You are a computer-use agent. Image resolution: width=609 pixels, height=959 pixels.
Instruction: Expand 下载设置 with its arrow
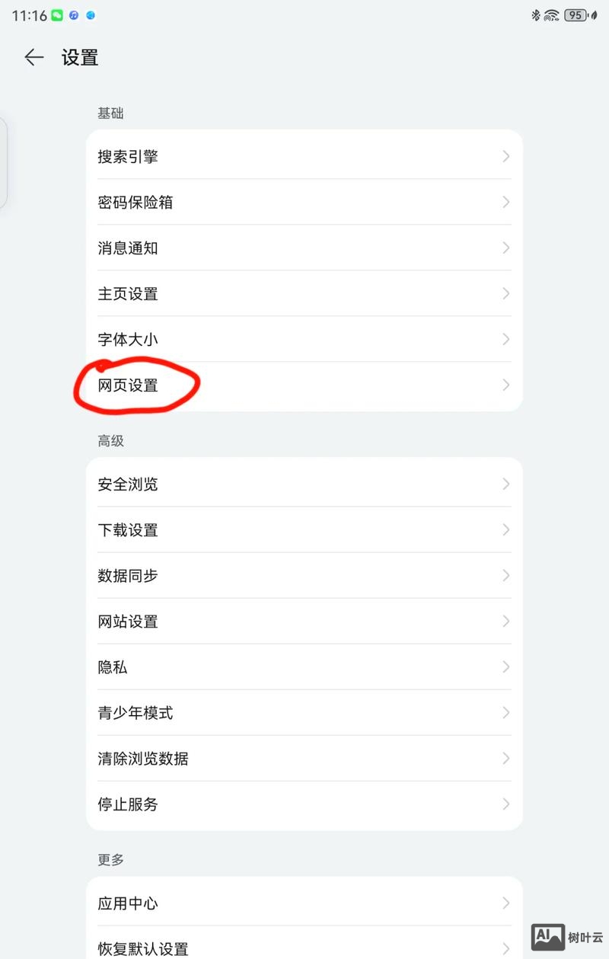click(505, 529)
